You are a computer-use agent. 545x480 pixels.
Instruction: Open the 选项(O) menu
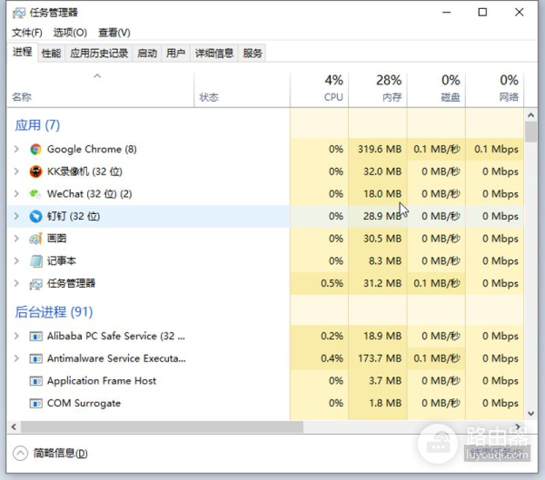70,33
